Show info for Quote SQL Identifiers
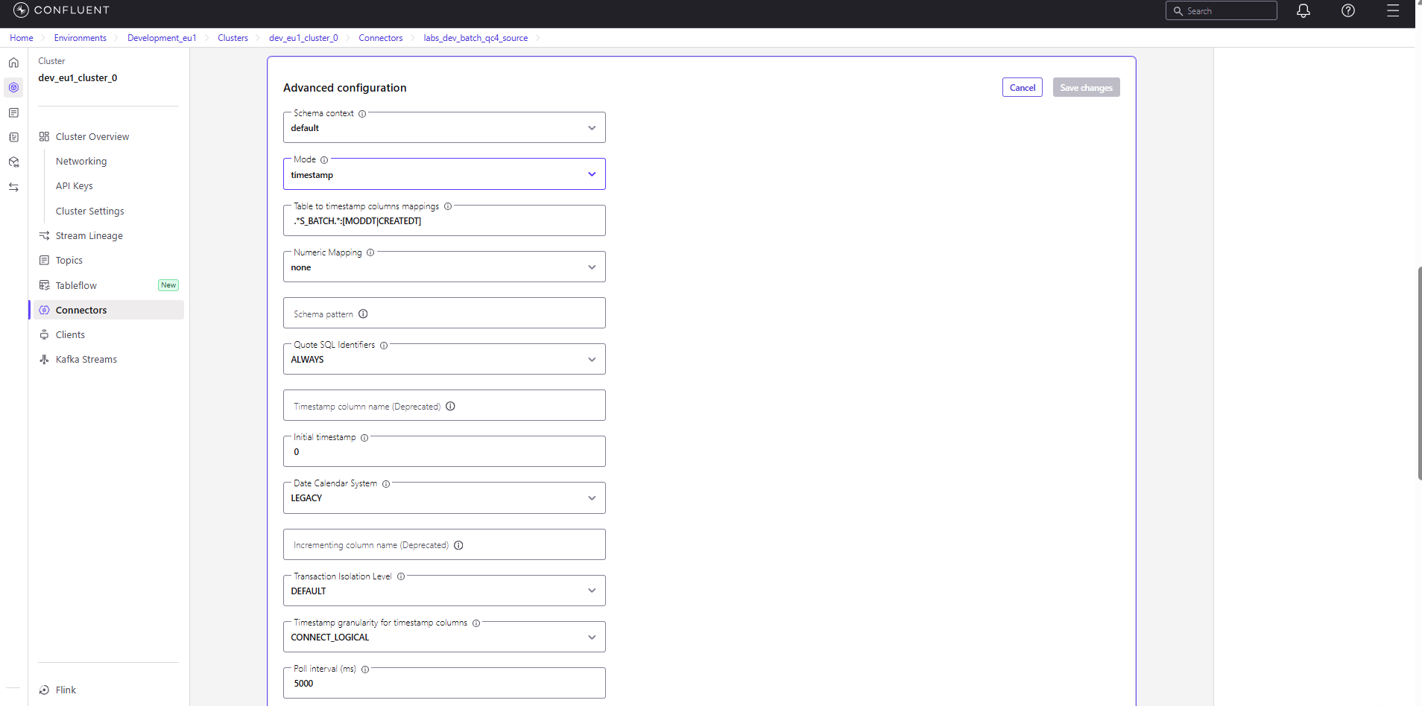The height and width of the screenshot is (706, 1422). click(384, 346)
